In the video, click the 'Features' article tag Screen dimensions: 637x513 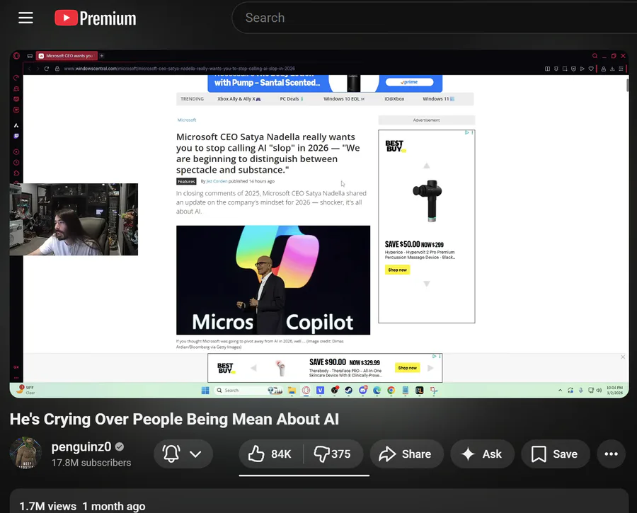tap(186, 182)
